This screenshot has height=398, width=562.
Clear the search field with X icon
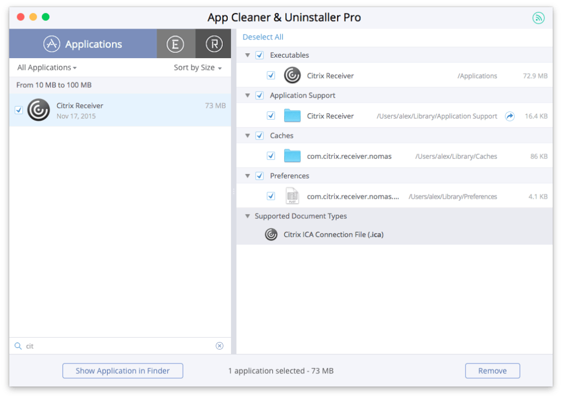pyautogui.click(x=220, y=346)
